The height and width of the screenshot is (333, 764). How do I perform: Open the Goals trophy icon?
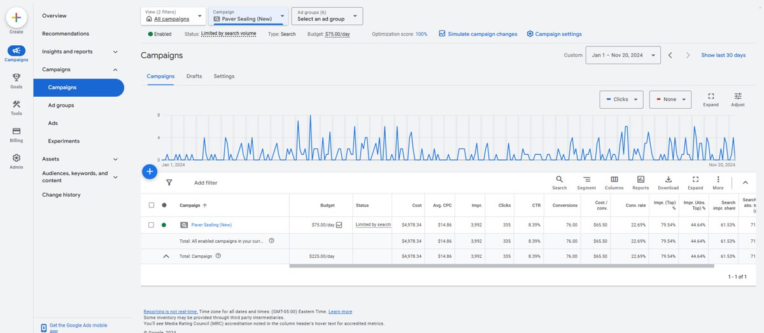pos(16,78)
